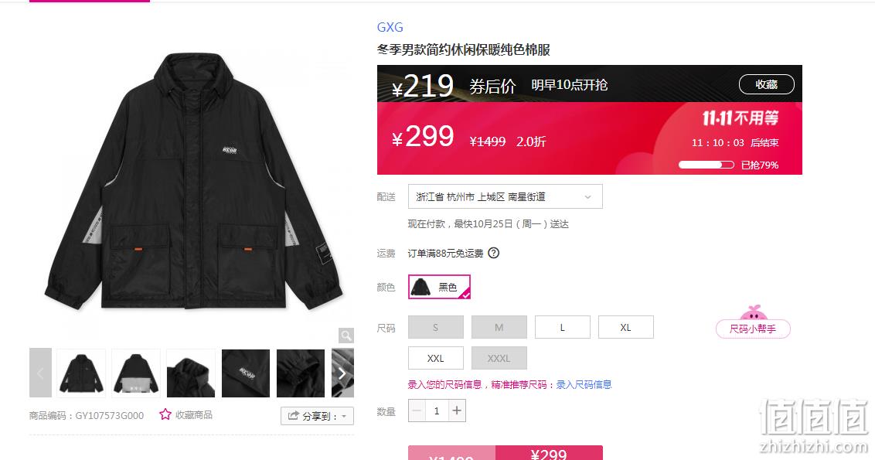
Task: Click the quantity input field
Action: [x=437, y=411]
